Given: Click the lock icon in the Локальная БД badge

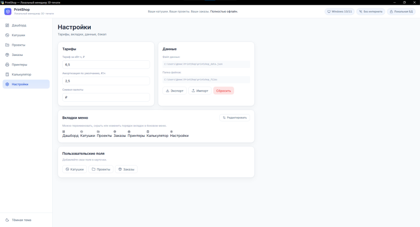Looking at the screenshot, I should [391, 12].
